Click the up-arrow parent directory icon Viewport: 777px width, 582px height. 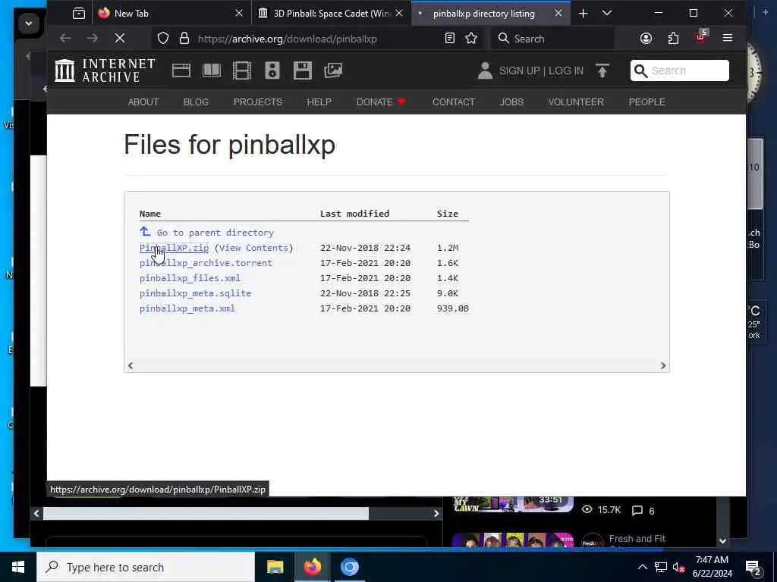(x=145, y=231)
